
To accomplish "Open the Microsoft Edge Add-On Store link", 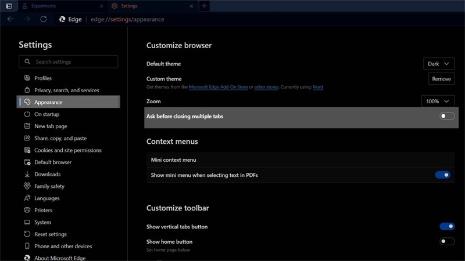I will (219, 87).
